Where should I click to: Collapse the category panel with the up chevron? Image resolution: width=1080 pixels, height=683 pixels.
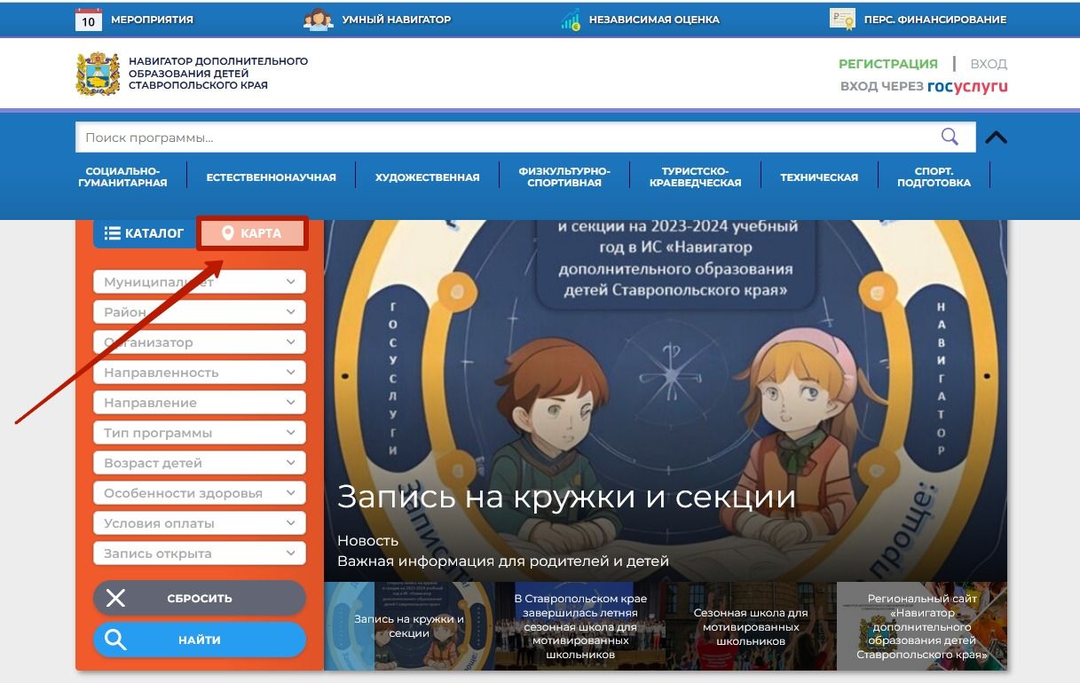pos(997,137)
